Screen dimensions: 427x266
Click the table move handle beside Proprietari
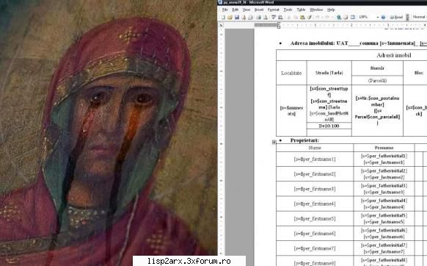[x=274, y=142]
